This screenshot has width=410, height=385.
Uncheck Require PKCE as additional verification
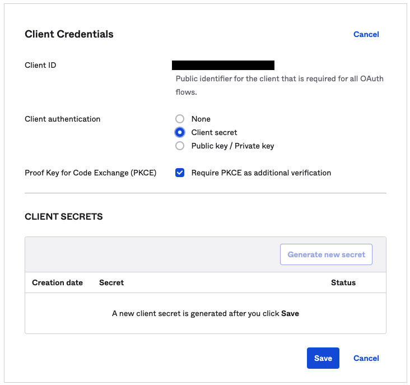click(x=180, y=173)
